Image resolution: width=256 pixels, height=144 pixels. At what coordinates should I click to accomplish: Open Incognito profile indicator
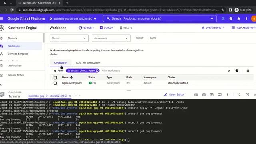point(243,10)
